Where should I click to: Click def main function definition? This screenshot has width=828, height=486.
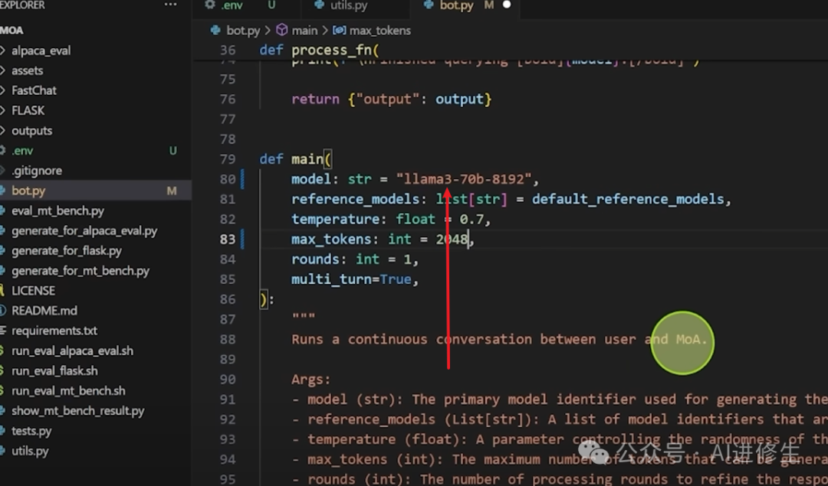point(296,159)
